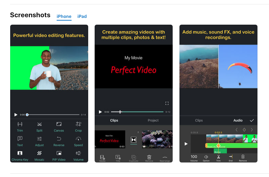The width and height of the screenshot is (269, 177).
Task: Open the Speed adjustment tool
Action: [x=78, y=138]
